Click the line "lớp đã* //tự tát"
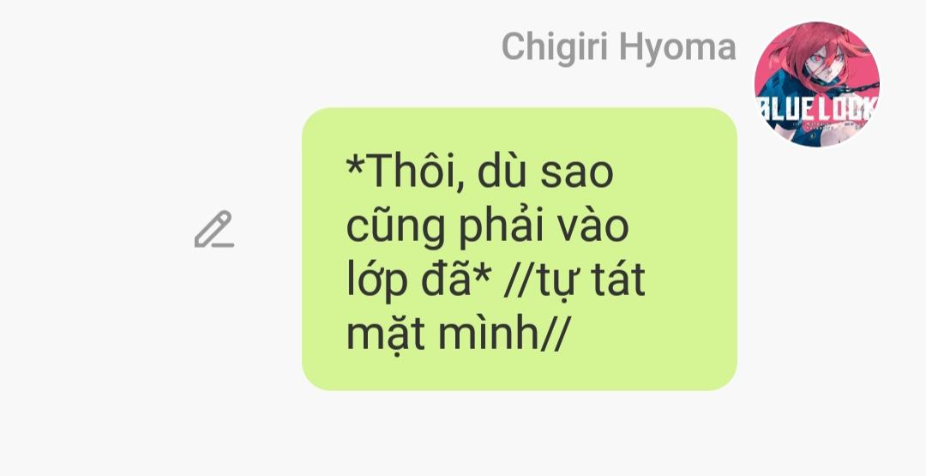 click(495, 281)
